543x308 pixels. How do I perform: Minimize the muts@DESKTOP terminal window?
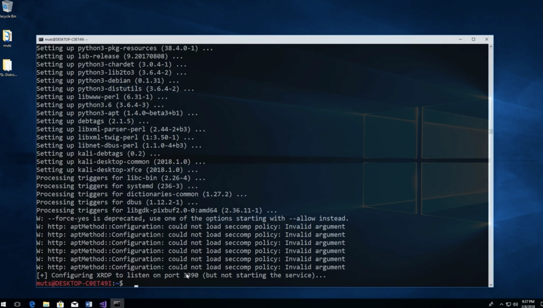(460, 39)
